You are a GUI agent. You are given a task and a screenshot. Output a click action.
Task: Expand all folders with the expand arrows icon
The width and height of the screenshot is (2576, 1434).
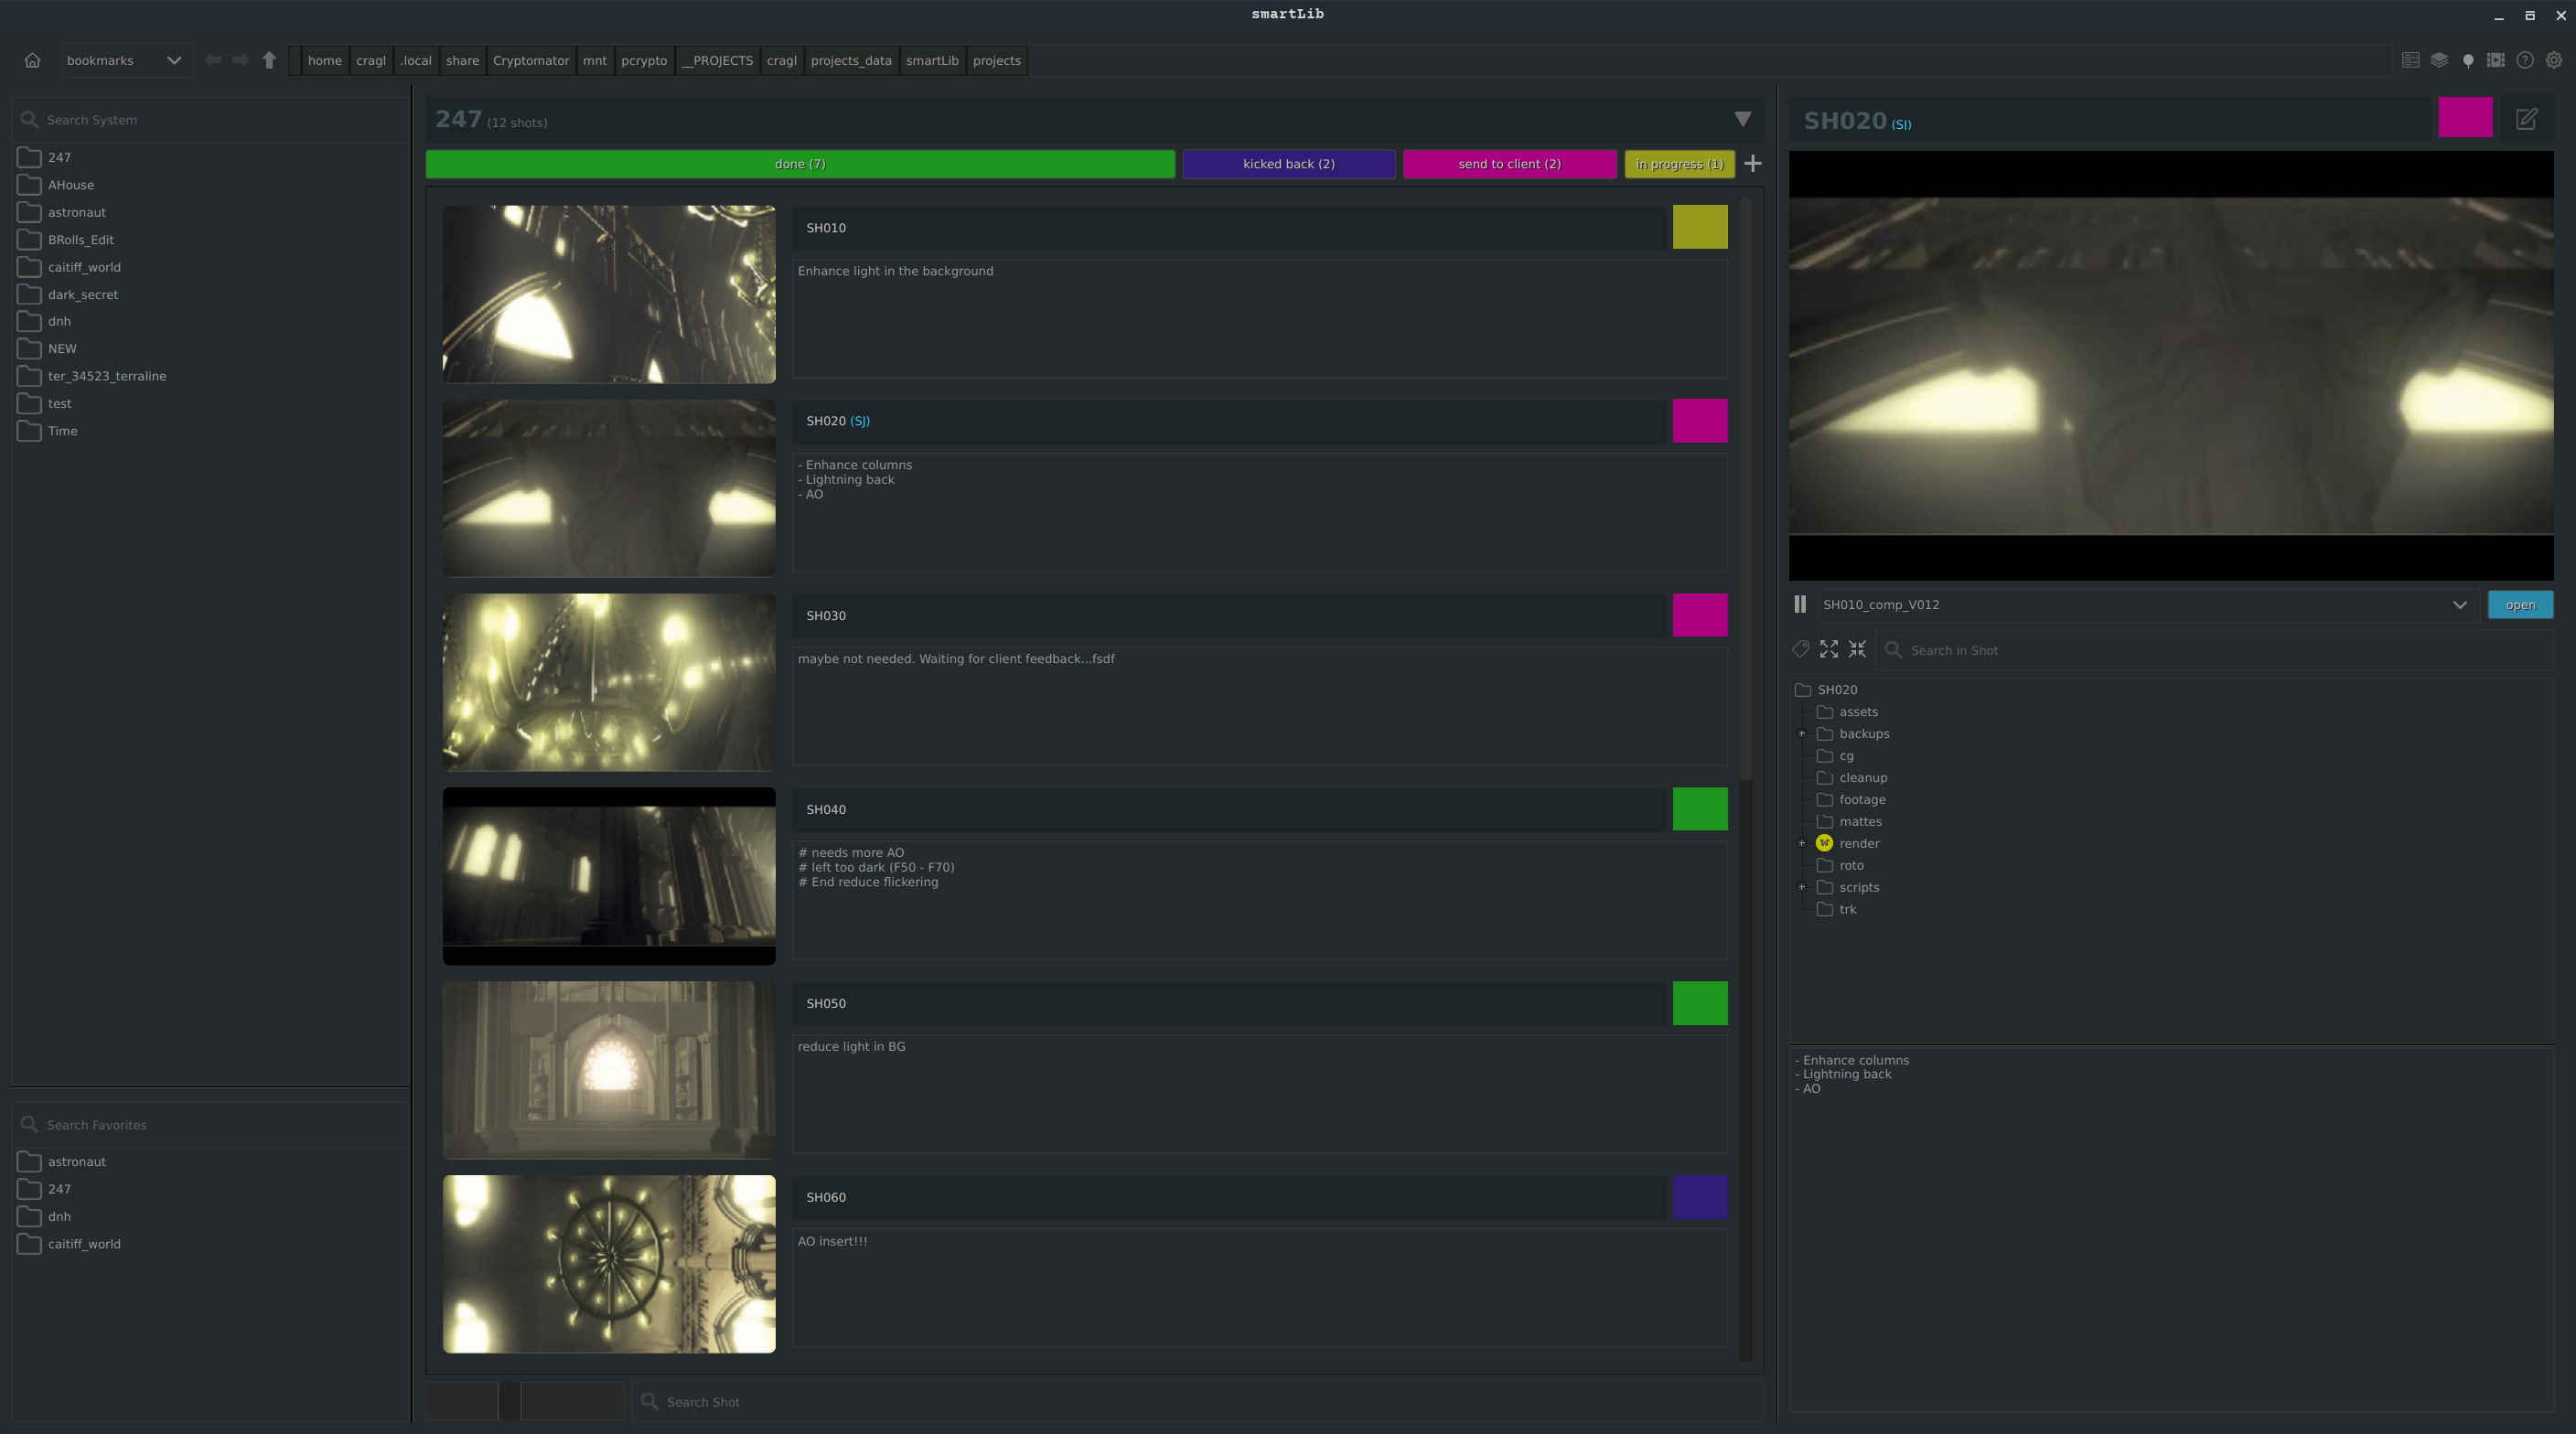(x=1829, y=649)
